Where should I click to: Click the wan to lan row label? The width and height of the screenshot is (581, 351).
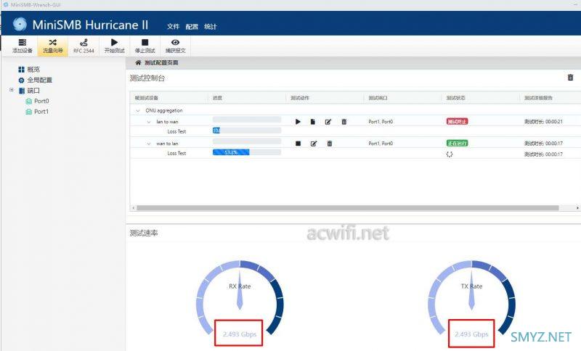click(167, 144)
